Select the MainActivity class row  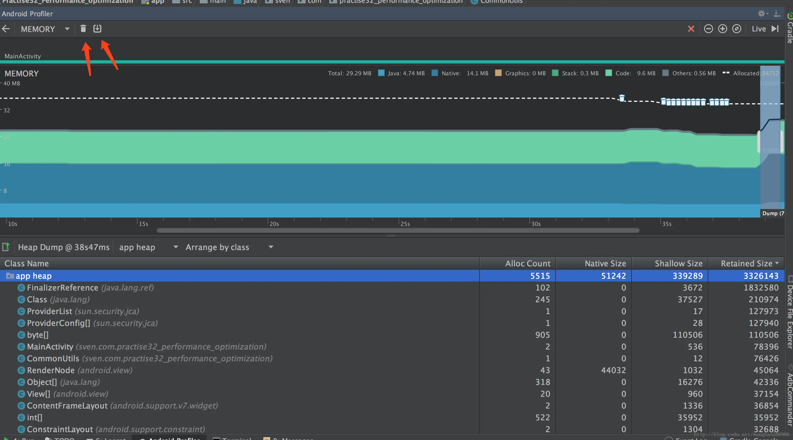pos(392,347)
